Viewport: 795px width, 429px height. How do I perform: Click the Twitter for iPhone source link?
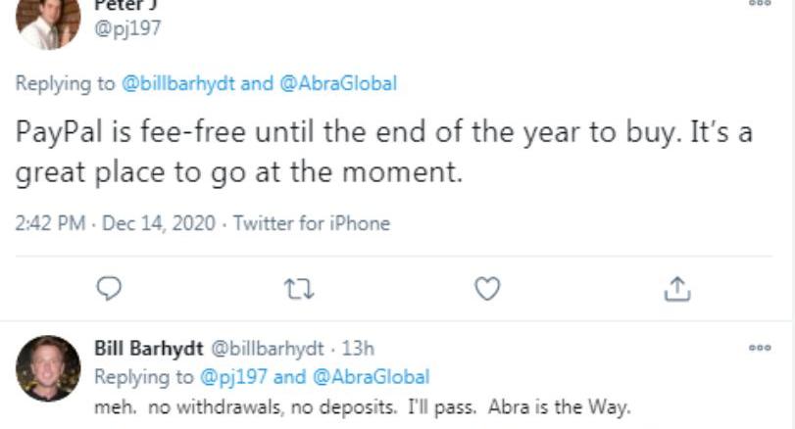tap(312, 223)
